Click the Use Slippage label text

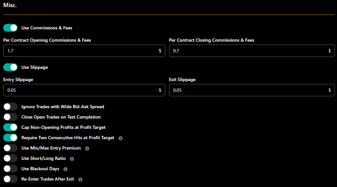[x=35, y=67]
